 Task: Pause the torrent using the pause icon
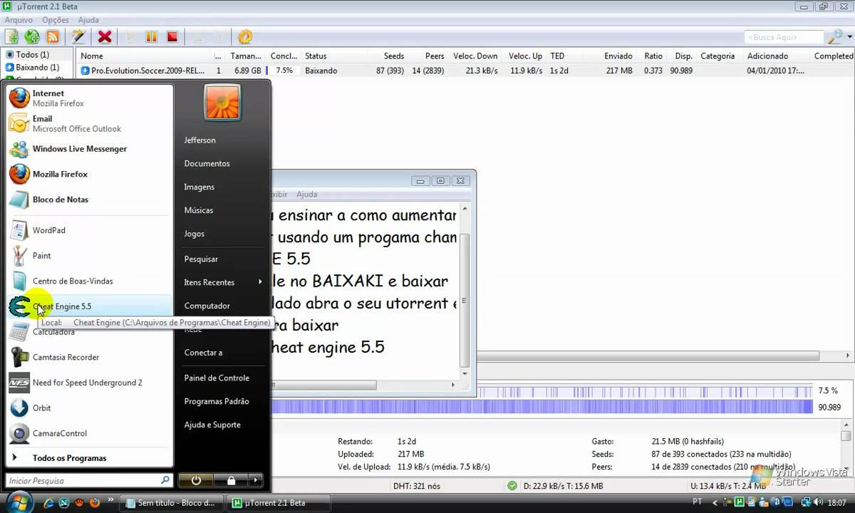[x=151, y=37]
